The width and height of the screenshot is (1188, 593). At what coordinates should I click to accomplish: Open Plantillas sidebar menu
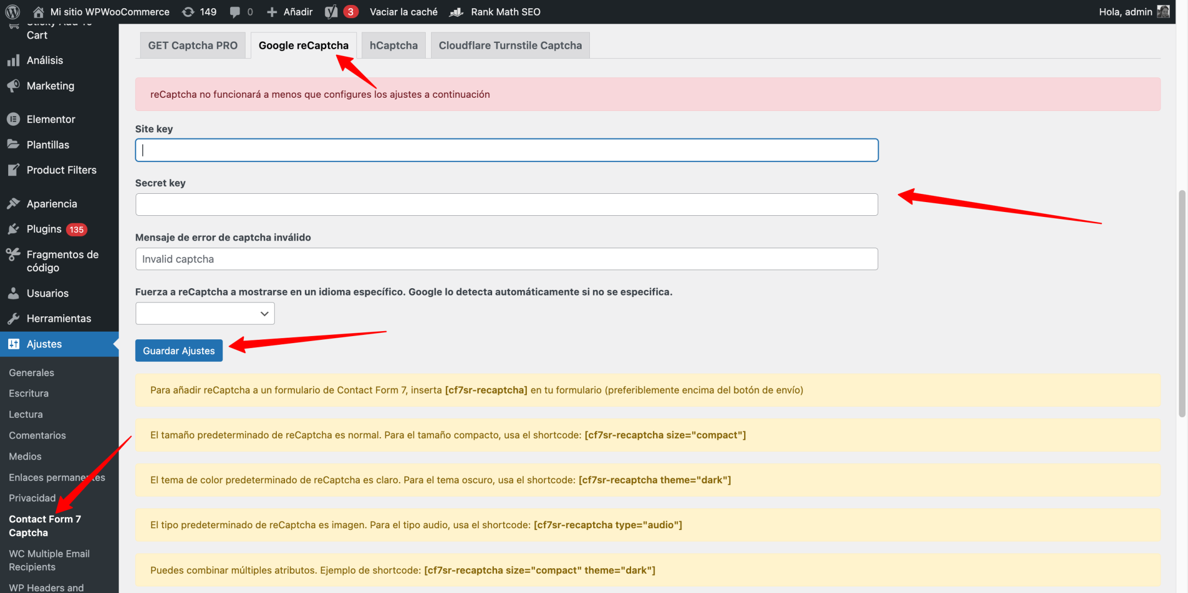click(48, 144)
